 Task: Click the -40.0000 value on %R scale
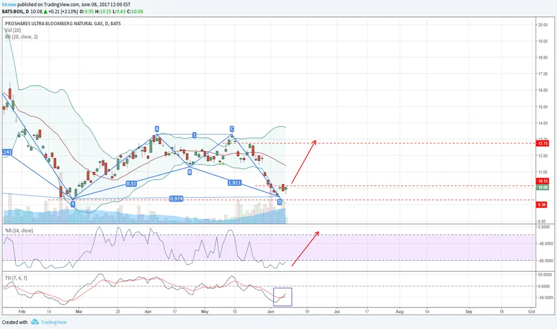click(546, 243)
